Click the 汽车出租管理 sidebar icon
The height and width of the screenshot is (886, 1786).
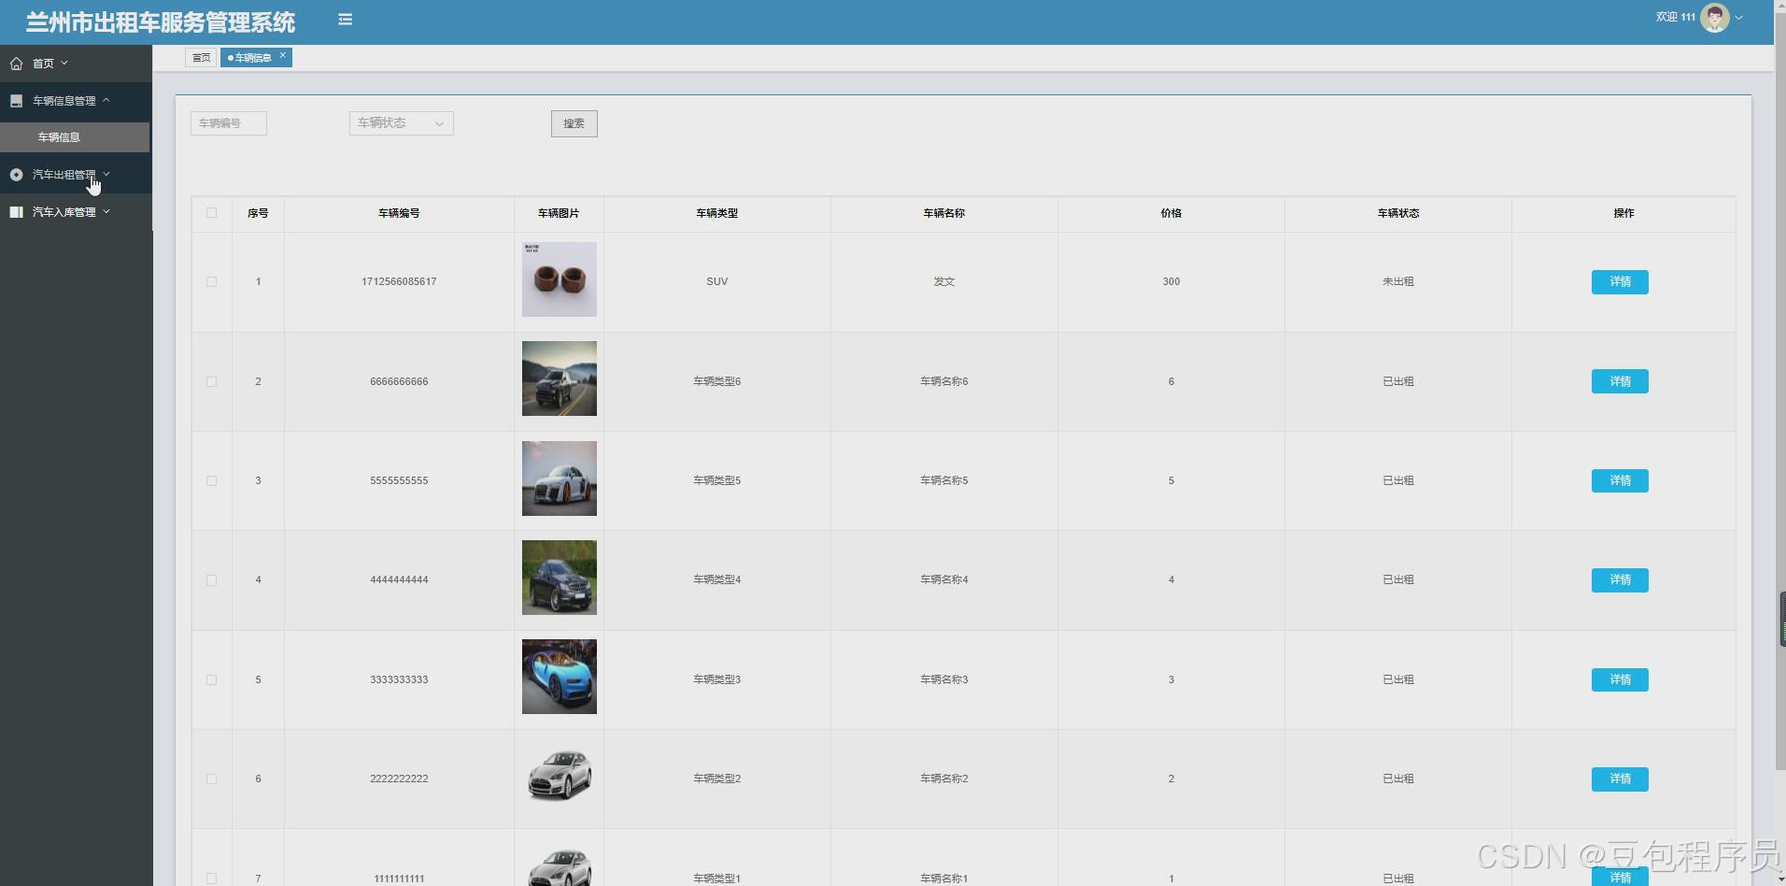pos(16,175)
